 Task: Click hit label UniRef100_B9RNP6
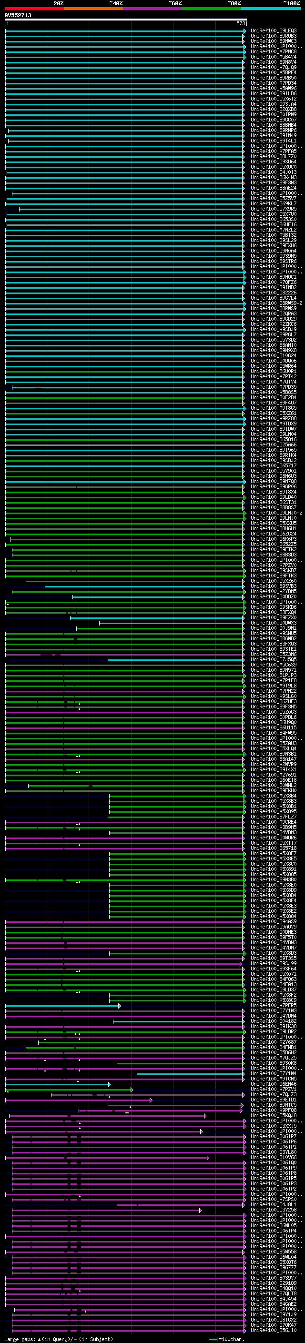click(x=274, y=131)
